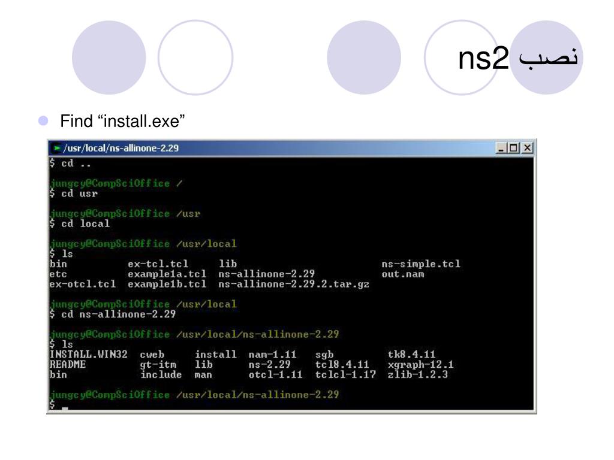Click zlib-1.2.3 in the listing
The width and height of the screenshot is (614, 460).
point(417,375)
